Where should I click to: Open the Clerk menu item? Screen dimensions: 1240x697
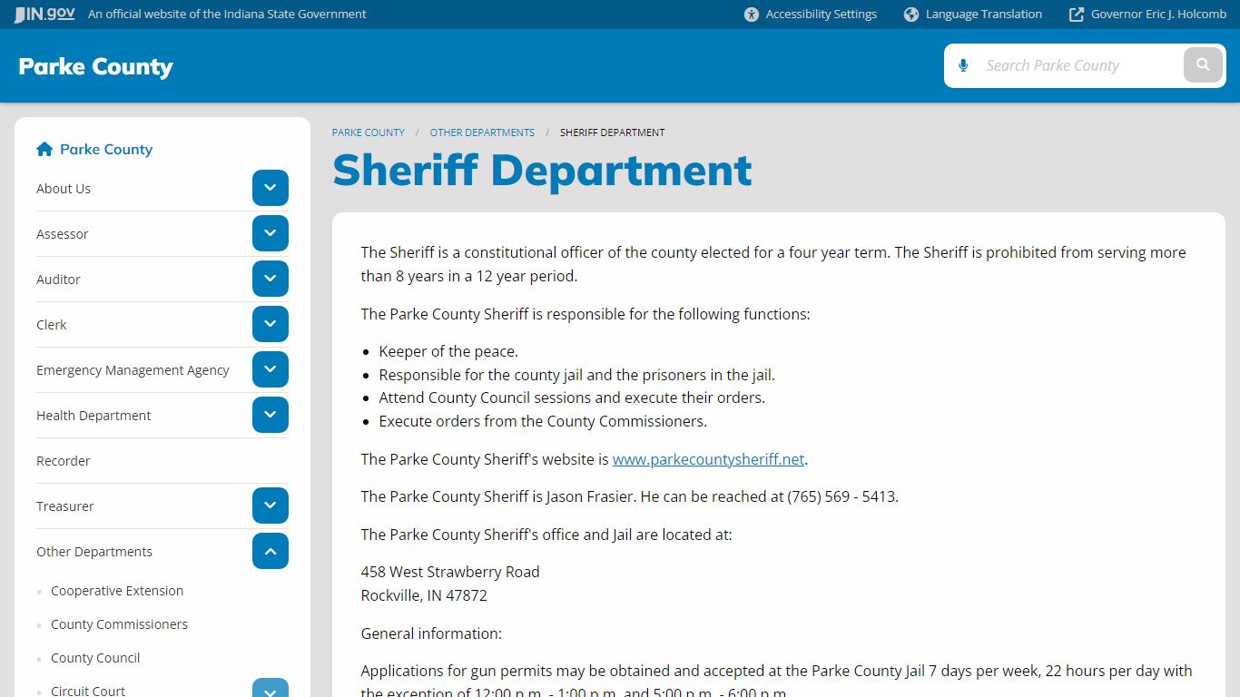click(52, 325)
